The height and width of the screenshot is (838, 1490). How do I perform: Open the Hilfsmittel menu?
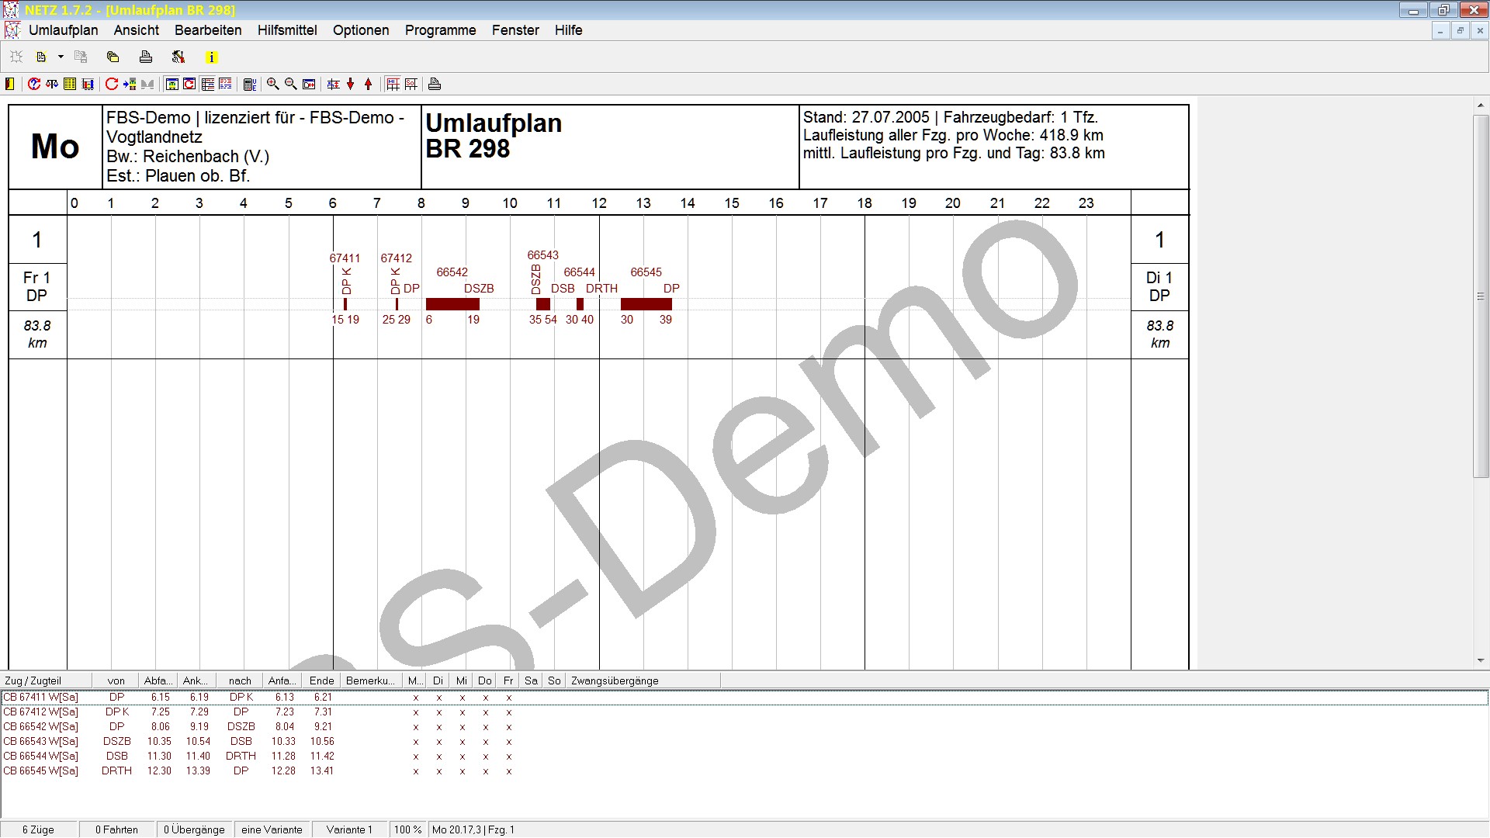pos(287,30)
